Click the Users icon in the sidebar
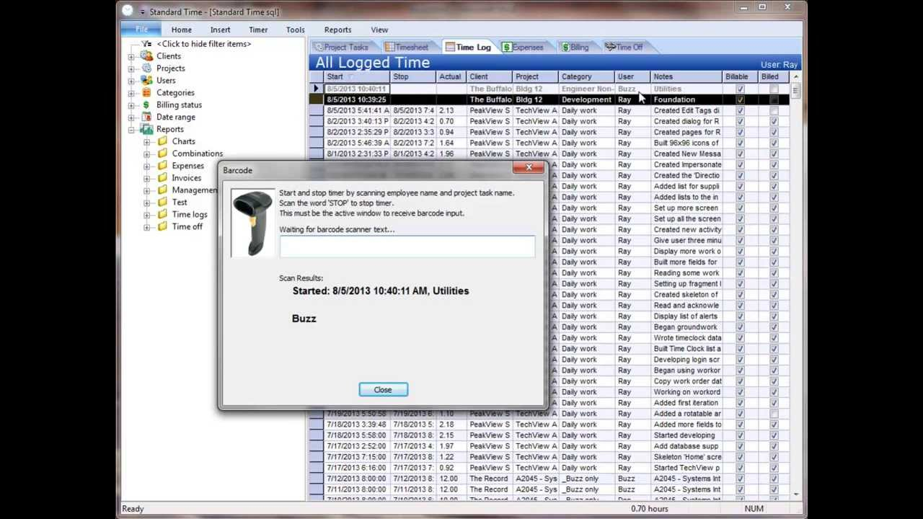Screen dimensions: 923x519 [147, 80]
